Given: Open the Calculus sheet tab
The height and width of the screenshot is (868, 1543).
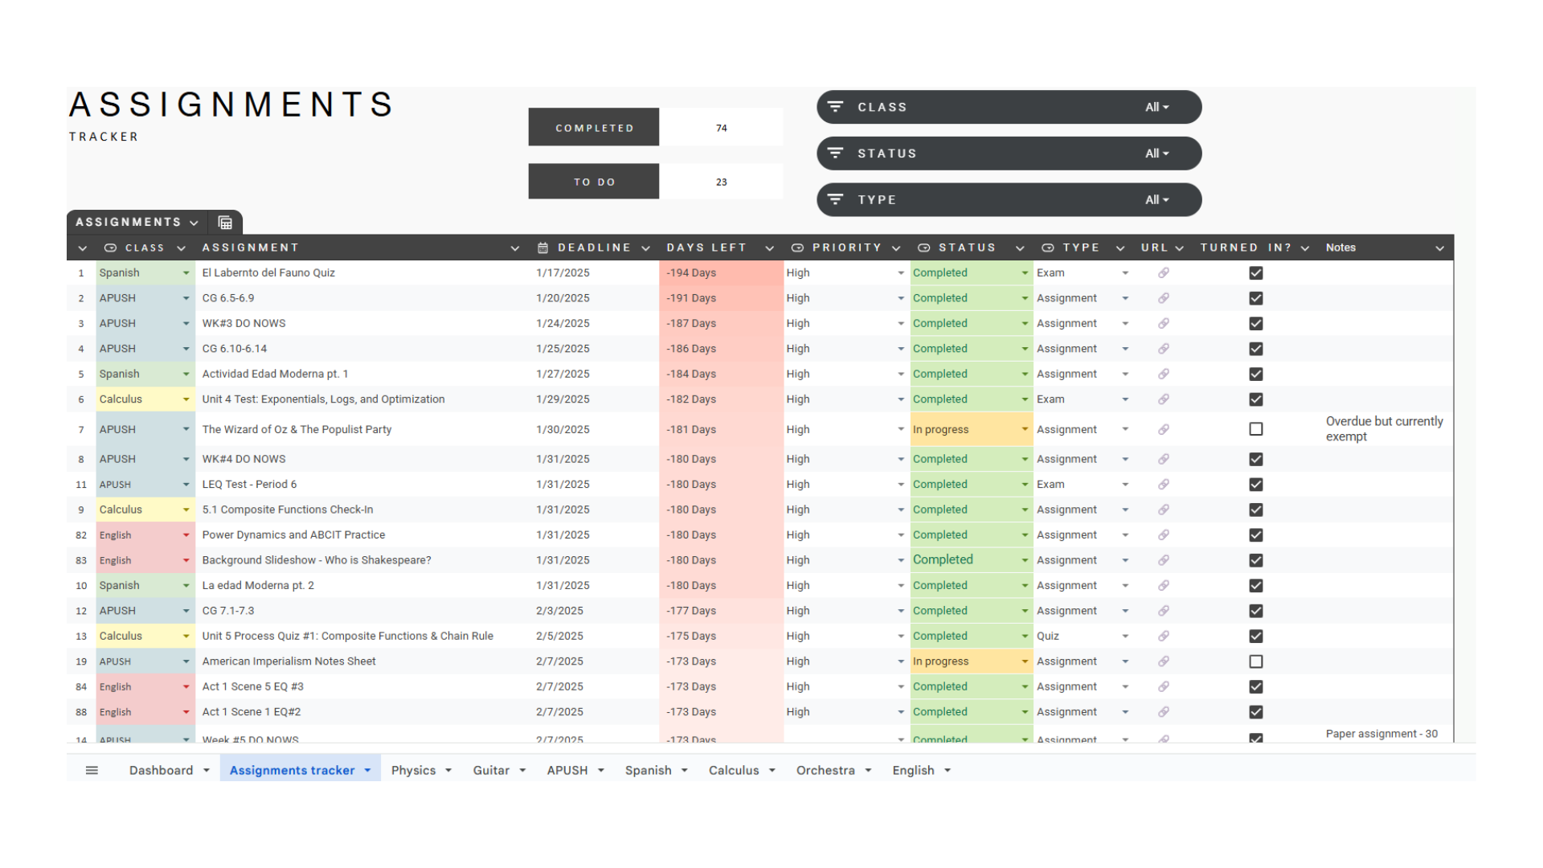Looking at the screenshot, I should pos(733,770).
